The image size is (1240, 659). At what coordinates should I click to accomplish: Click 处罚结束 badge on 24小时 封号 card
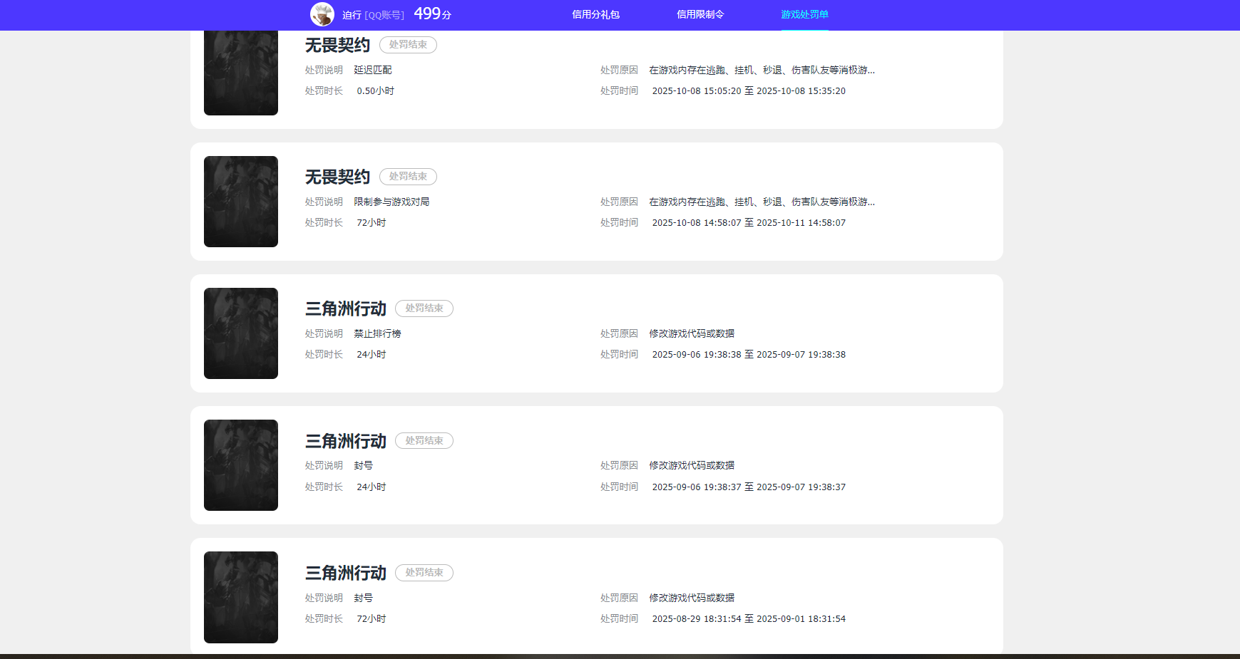(x=424, y=441)
